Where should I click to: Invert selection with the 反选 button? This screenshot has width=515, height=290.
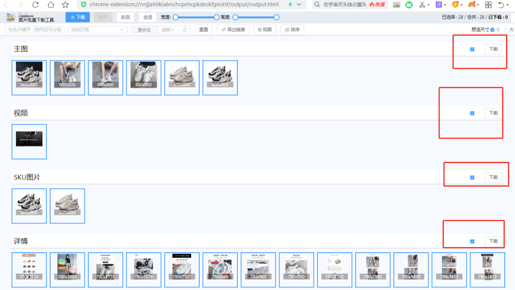tap(125, 17)
